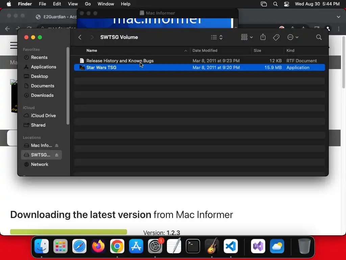The height and width of the screenshot is (260, 346).
Task: Click the RTF document file icon
Action: click(x=82, y=61)
